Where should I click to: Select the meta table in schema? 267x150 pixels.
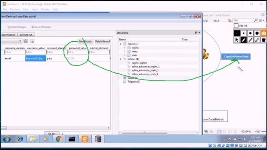click(x=134, y=52)
